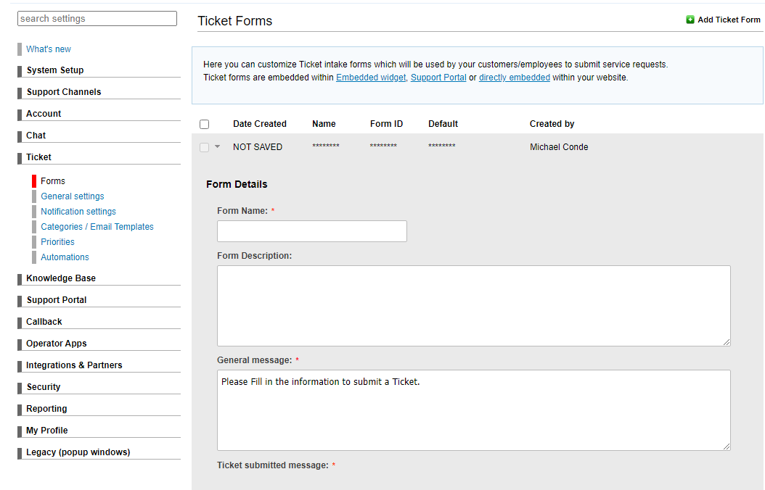This screenshot has height=490, width=765.
Task: Open Automations page
Action: [x=65, y=257]
